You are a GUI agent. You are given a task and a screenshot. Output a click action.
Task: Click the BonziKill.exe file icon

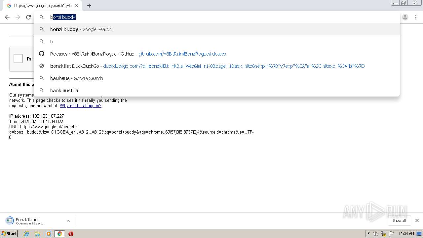click(x=10, y=220)
